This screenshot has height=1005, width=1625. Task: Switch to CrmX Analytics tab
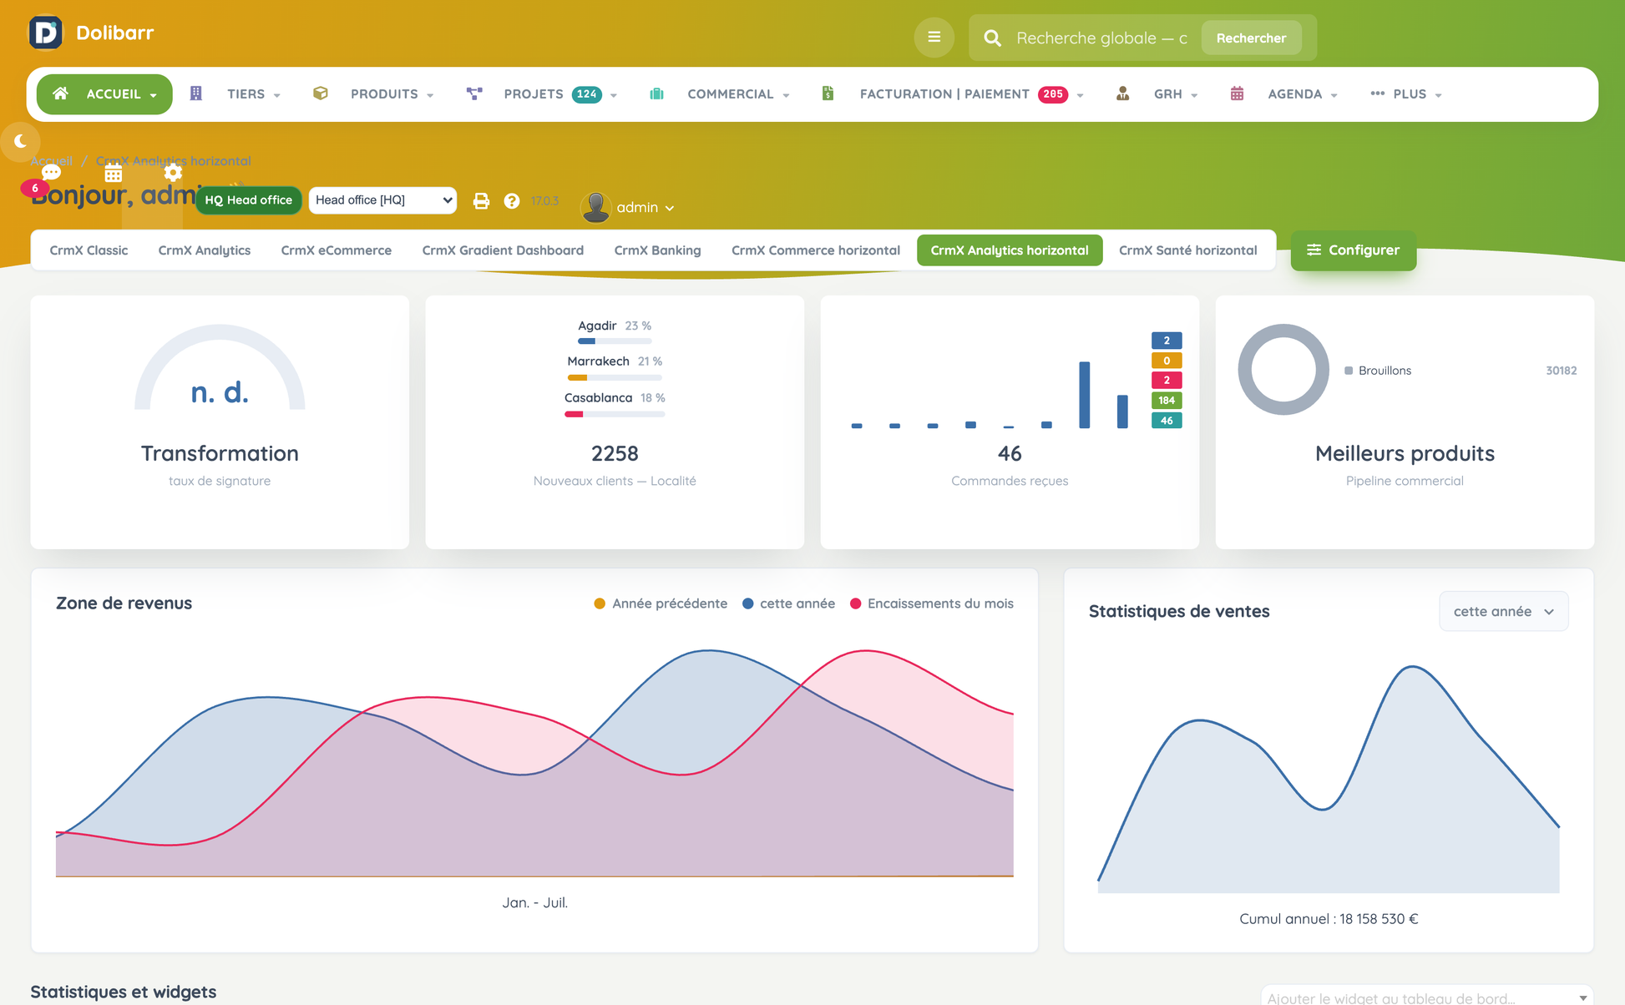tap(205, 250)
